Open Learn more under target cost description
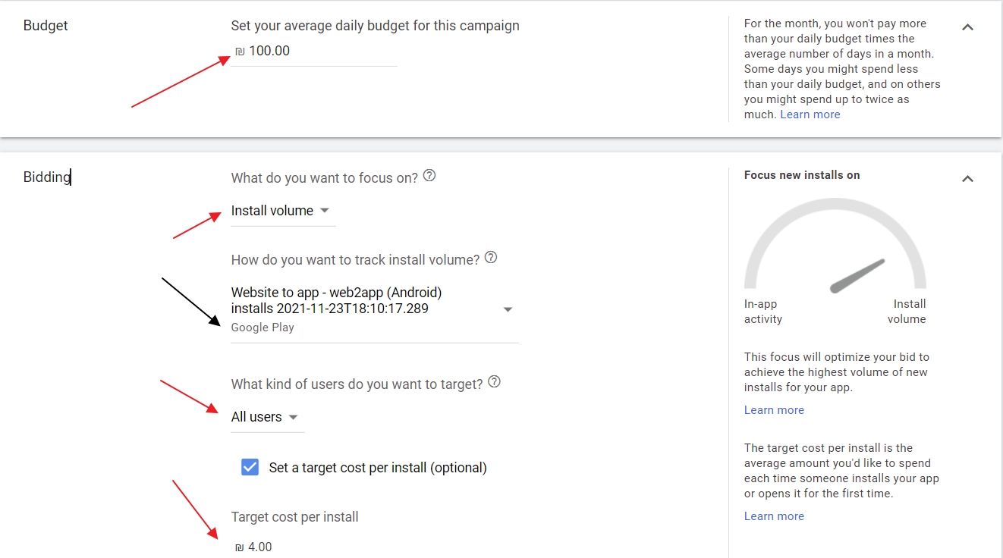Image resolution: width=1003 pixels, height=558 pixels. pyautogui.click(x=774, y=516)
